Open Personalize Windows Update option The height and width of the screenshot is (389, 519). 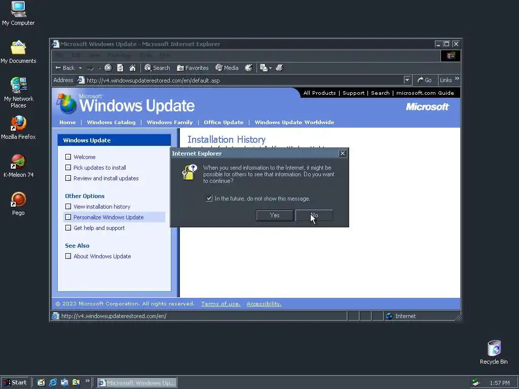click(108, 217)
